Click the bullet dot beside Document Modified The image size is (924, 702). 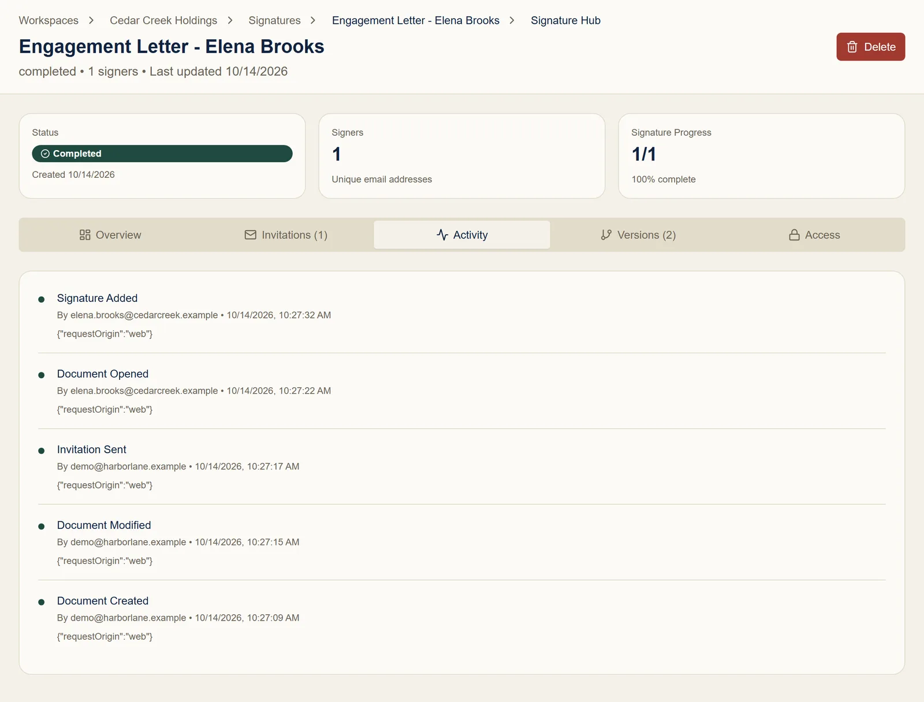tap(42, 526)
